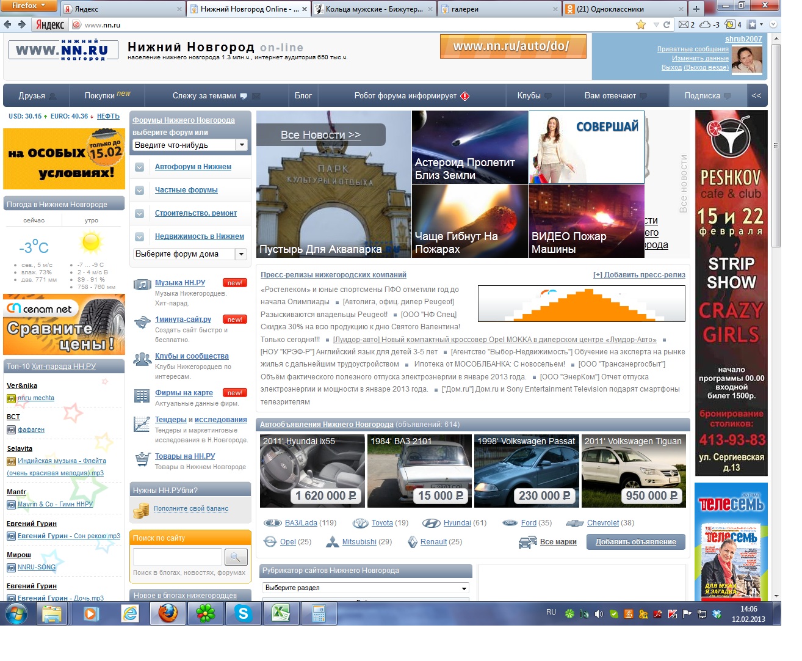This screenshot has height=661, width=802.
Task: Click the WWW.NN.RU site logo
Action: [x=62, y=50]
